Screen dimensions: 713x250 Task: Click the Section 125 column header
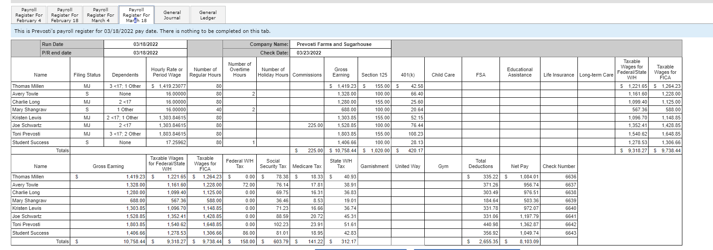tap(374, 75)
